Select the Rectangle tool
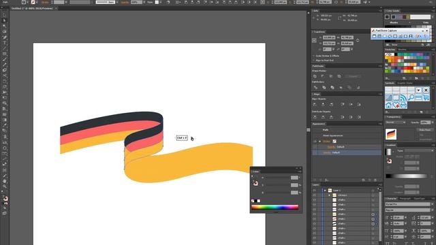 [x=5, y=54]
